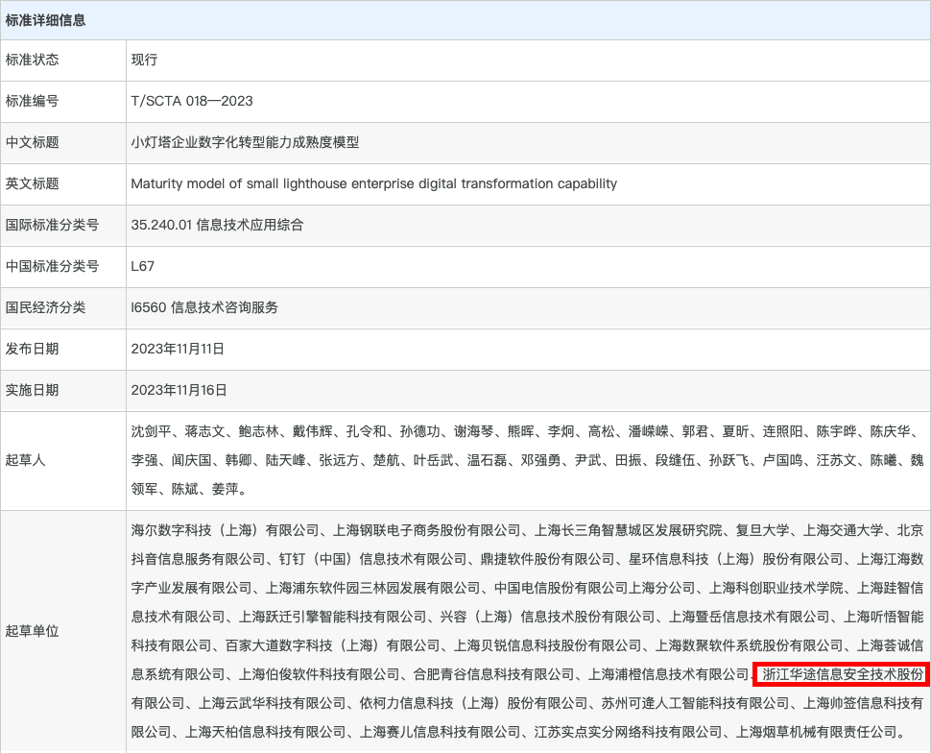Image resolution: width=931 pixels, height=753 pixels.
Task: Click the release date 2023年11月11日
Action: [178, 349]
